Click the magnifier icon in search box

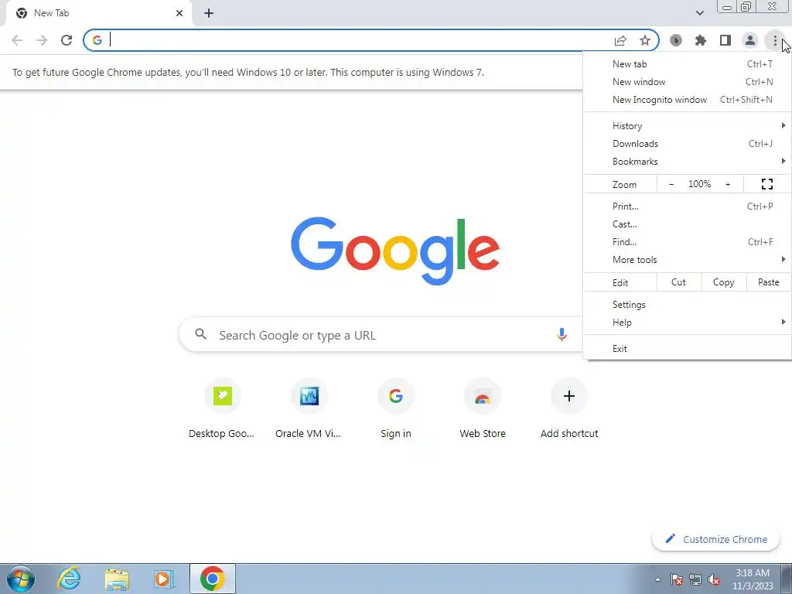tap(200, 334)
